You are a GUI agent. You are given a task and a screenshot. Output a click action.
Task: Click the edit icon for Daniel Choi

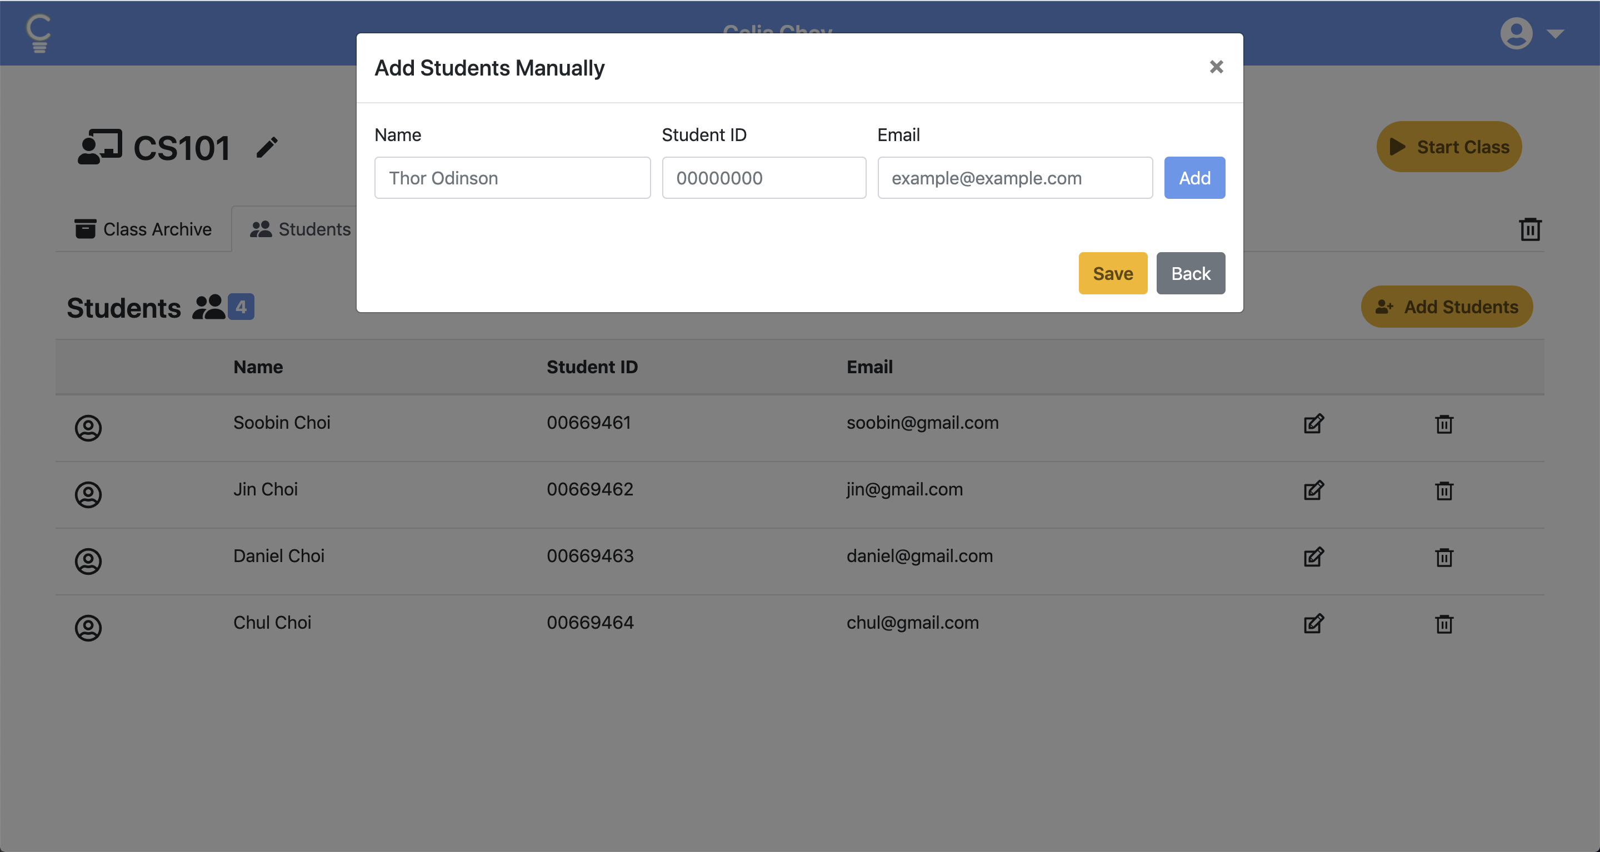coord(1313,557)
